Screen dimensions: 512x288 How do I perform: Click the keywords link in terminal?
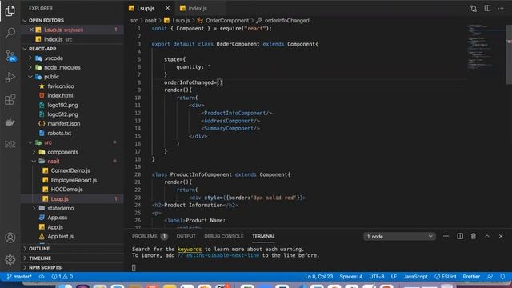190,249
